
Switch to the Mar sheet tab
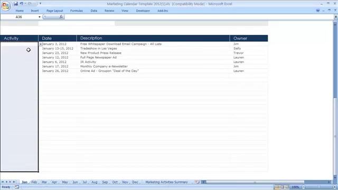coord(44,182)
